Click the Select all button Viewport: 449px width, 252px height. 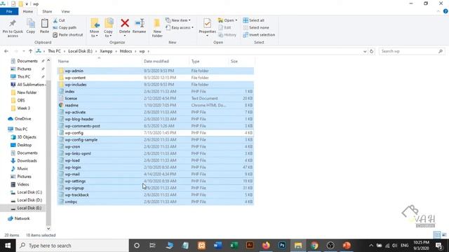[x=254, y=20]
